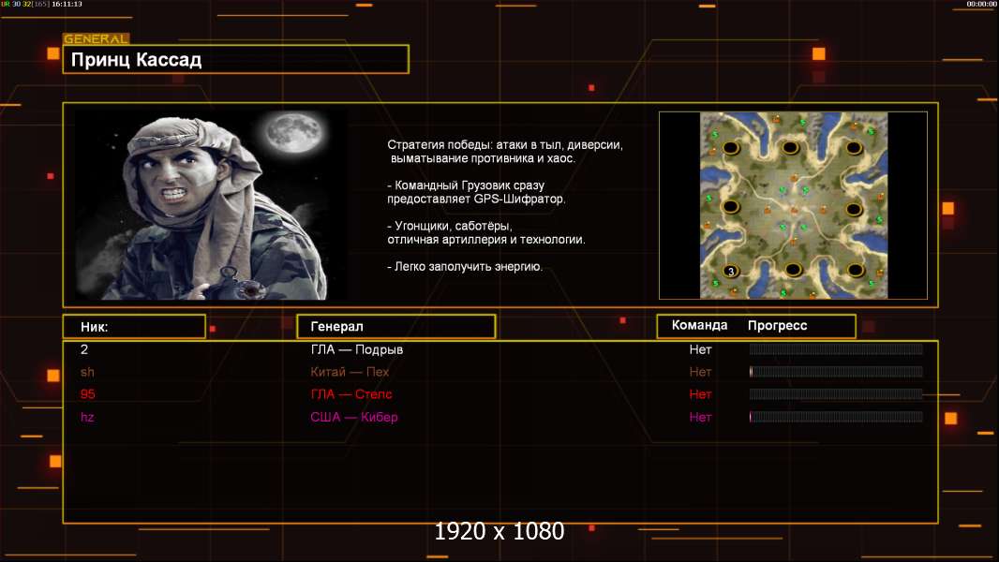
Task: Click team value Нет for player sh
Action: coord(700,372)
